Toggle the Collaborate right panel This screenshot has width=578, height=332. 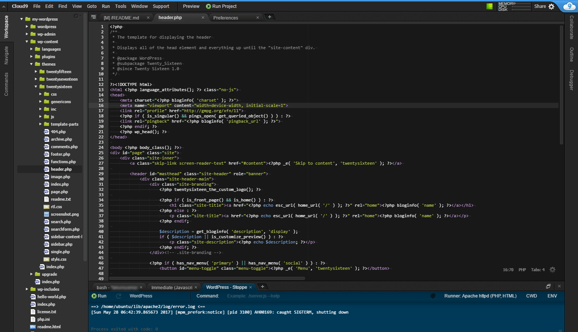click(x=572, y=27)
